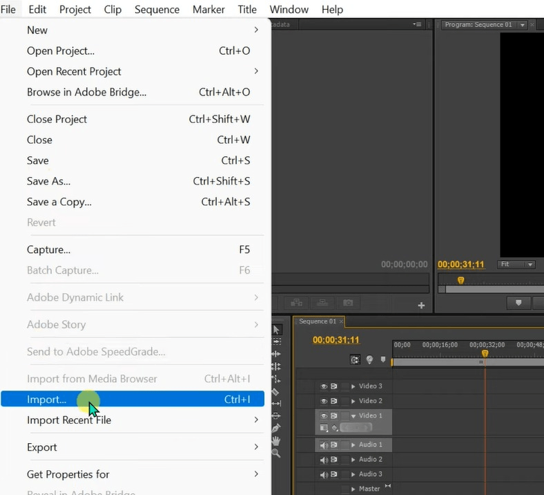The image size is (544, 495).
Task: Click Program monitor timecode 00;00;31;11
Action: [x=460, y=264]
